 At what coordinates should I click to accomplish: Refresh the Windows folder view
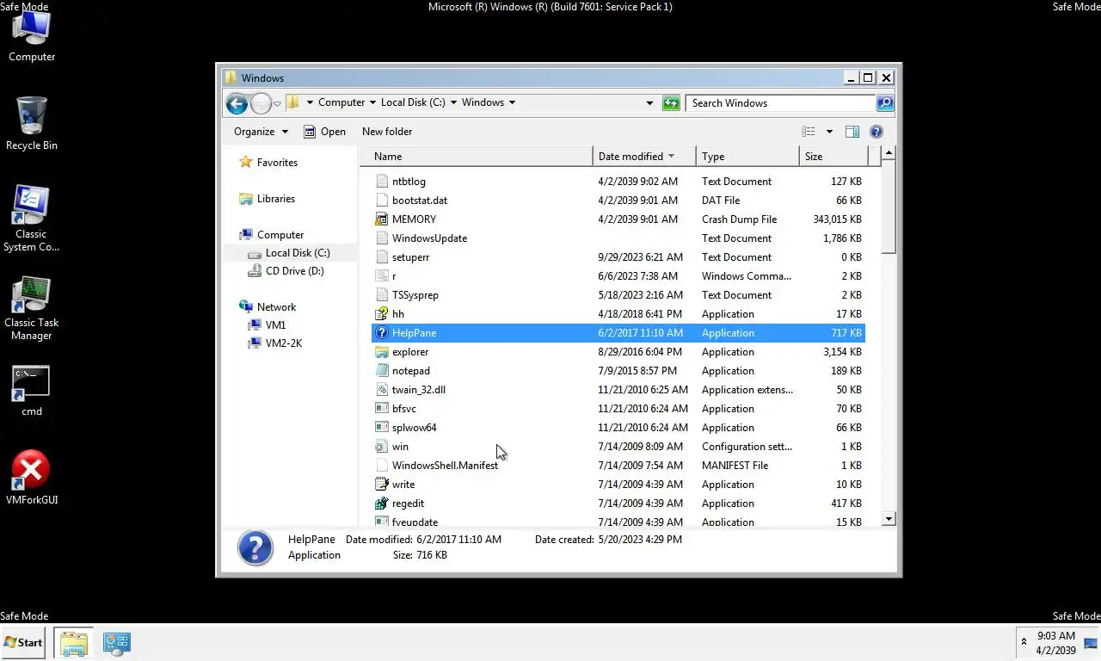(x=671, y=103)
